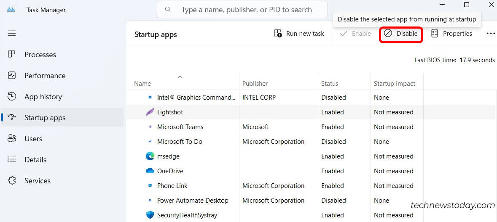Click Enabled status in the OneDrive row
Screen dimensions: 497x222
click(333, 171)
